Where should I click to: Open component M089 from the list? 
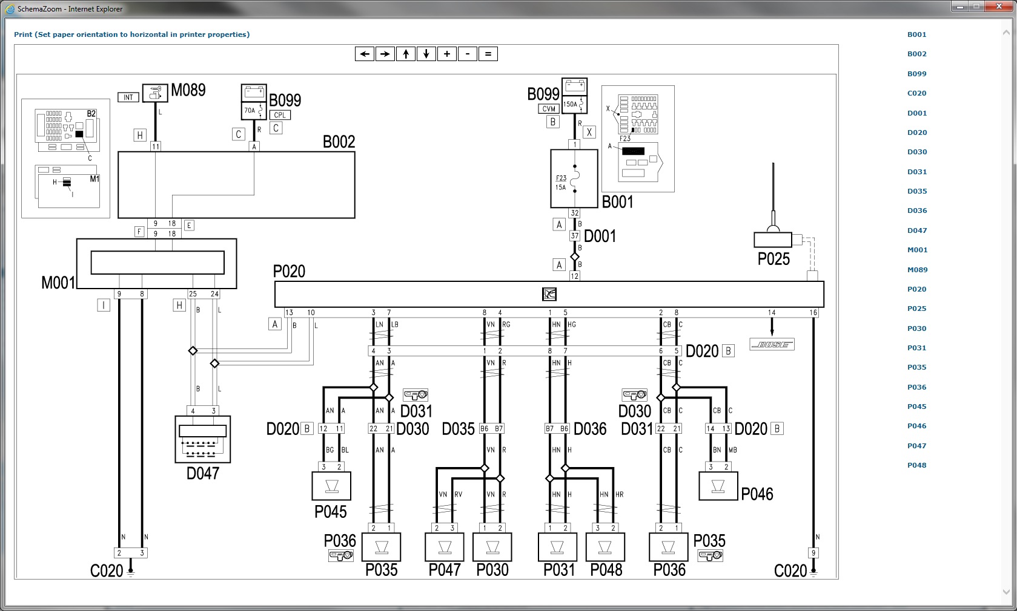click(917, 270)
